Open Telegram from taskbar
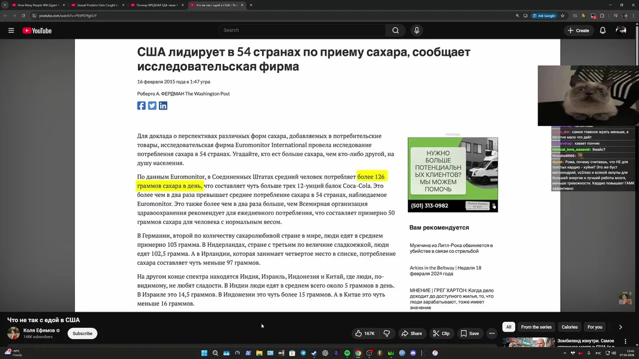This screenshot has height=359, width=639. pyautogui.click(x=303, y=353)
